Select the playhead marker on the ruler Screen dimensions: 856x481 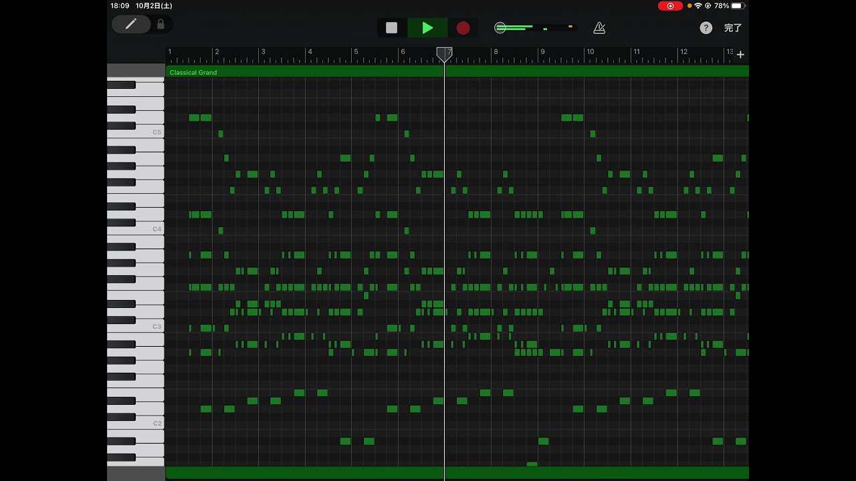pos(444,55)
